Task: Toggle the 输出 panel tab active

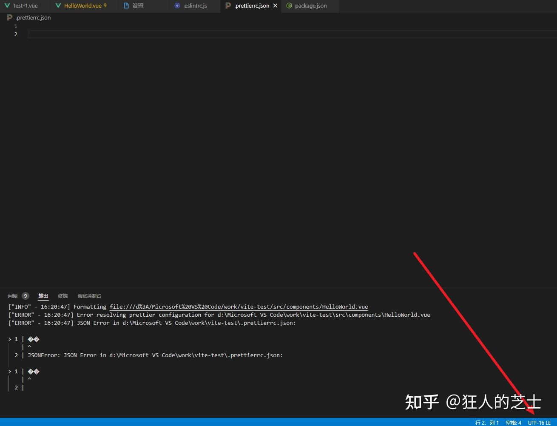Action: [x=43, y=295]
